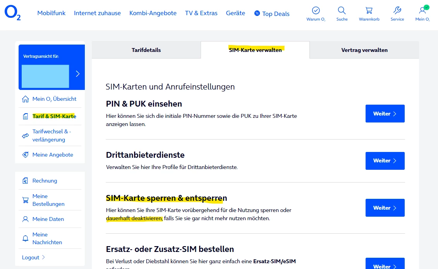Click the Service wrench icon
Screen dimensions: 438x269
397,10
